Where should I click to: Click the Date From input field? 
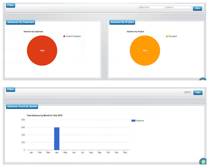[x=151, y=7]
